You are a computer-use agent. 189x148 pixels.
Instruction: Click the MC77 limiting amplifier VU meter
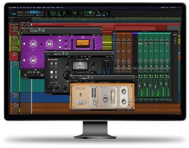(83, 43)
